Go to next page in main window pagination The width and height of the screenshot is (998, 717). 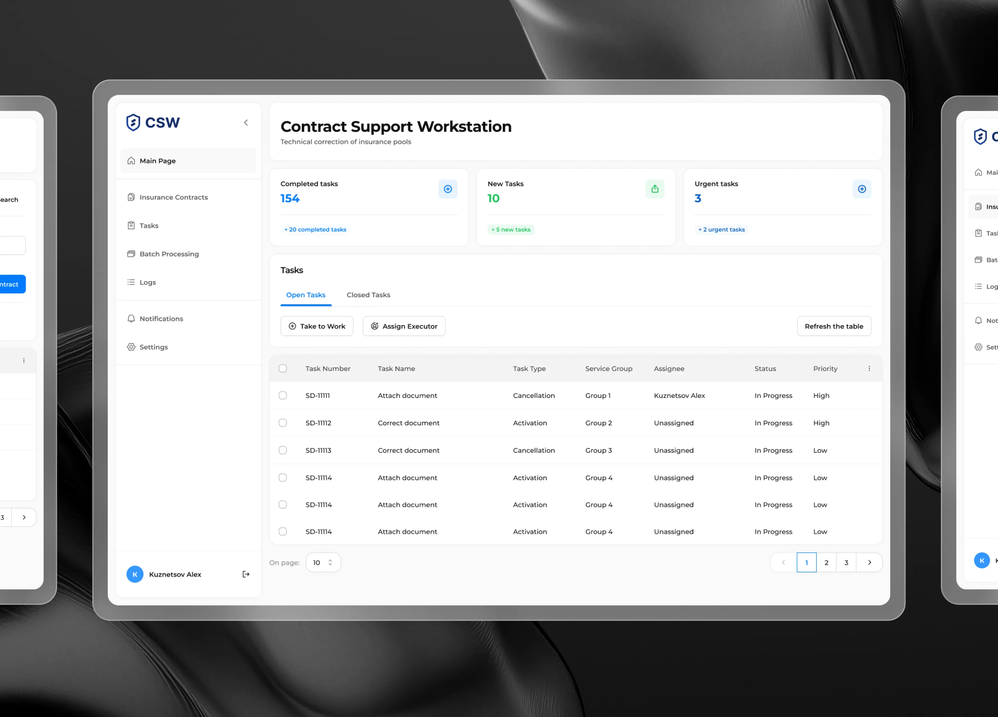(869, 562)
